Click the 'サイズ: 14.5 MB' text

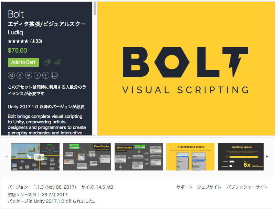click(97, 187)
